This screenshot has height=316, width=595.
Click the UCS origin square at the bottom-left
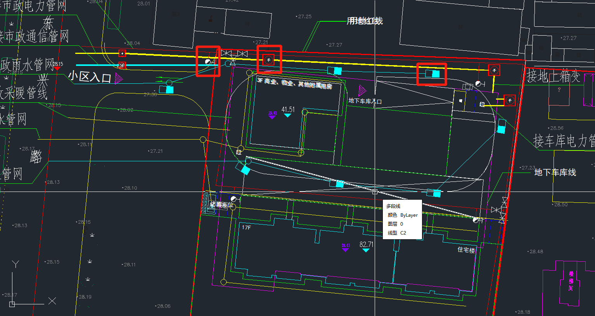coord(12,304)
